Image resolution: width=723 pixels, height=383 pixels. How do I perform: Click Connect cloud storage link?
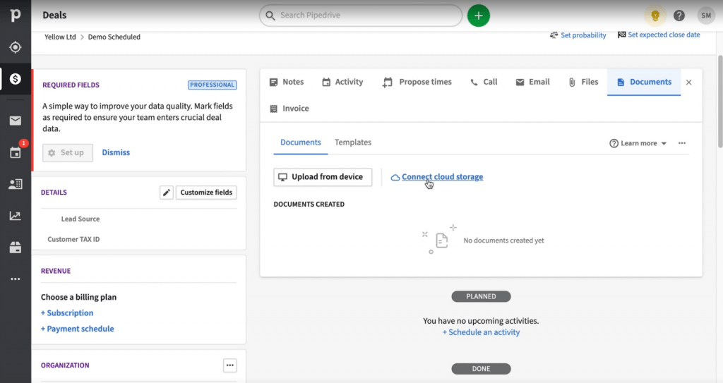(437, 177)
